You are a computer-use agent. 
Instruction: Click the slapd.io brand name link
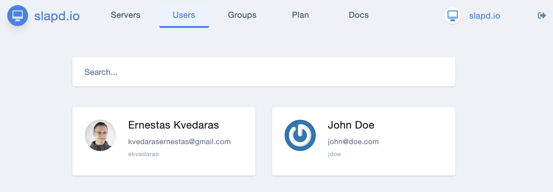[57, 16]
